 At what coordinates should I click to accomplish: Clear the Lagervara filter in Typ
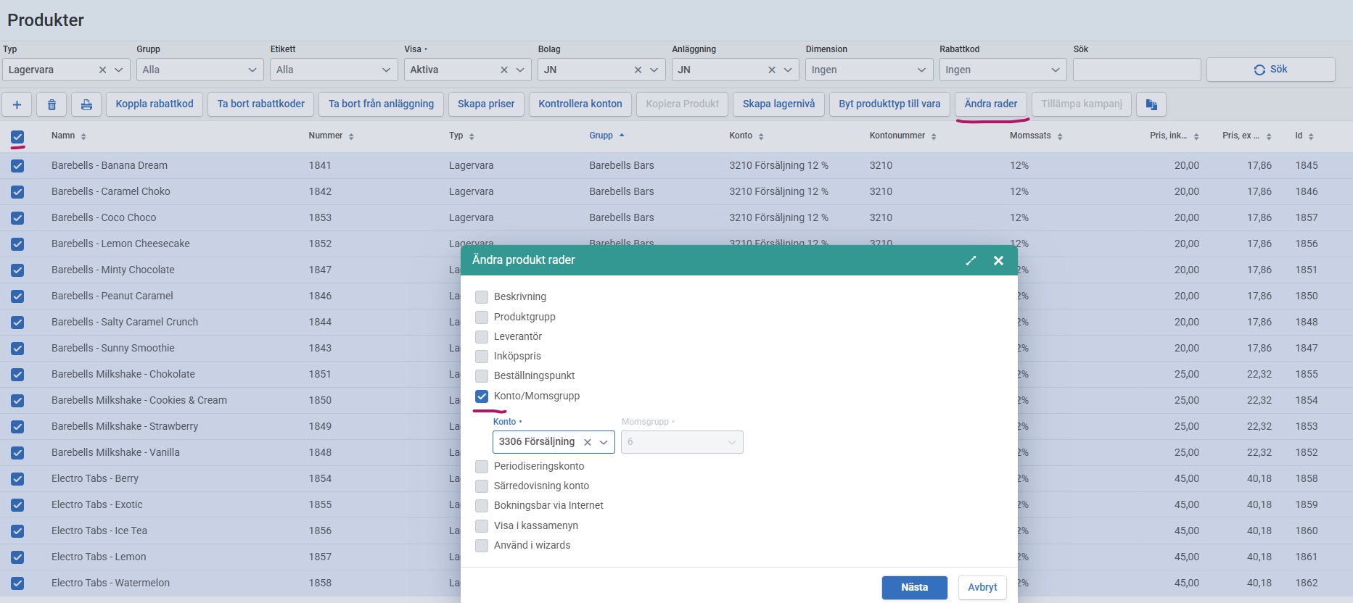point(102,70)
